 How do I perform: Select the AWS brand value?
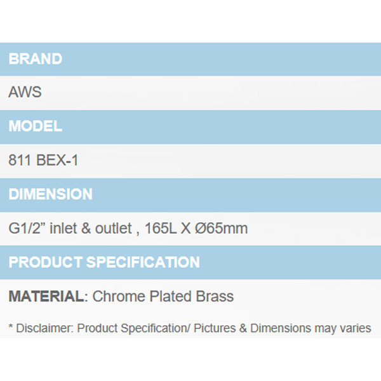(25, 92)
